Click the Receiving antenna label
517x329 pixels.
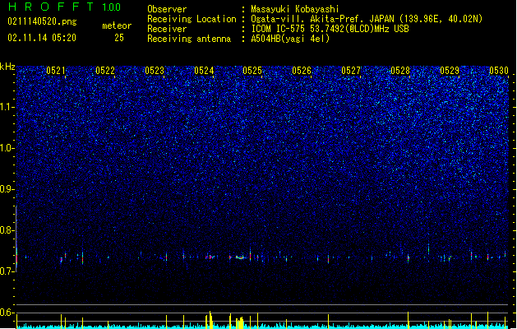click(x=189, y=39)
